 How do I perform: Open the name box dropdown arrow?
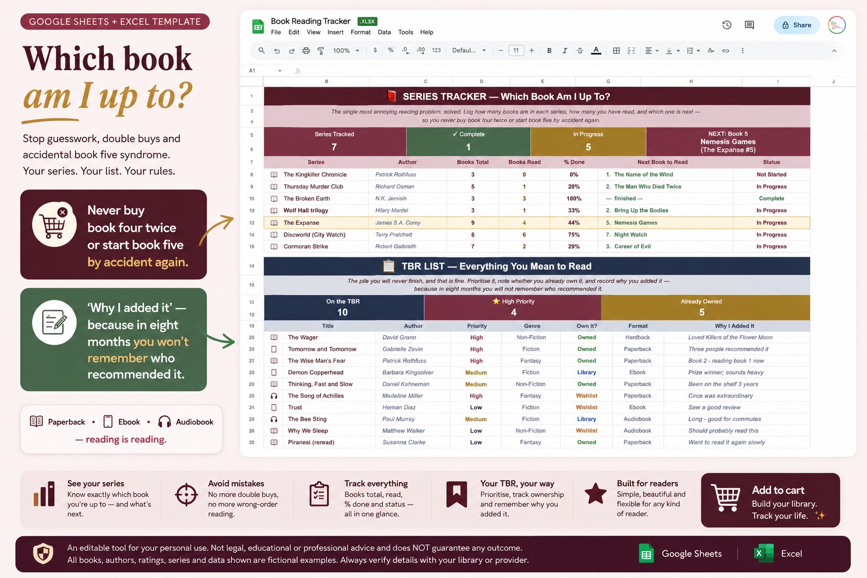click(280, 71)
